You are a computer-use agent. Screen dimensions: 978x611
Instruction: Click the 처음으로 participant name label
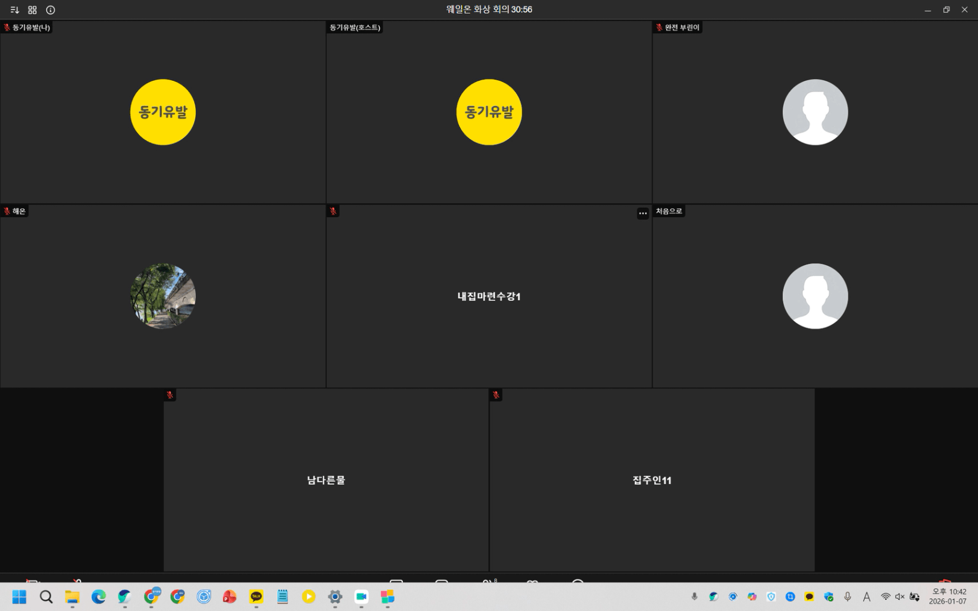coord(669,211)
